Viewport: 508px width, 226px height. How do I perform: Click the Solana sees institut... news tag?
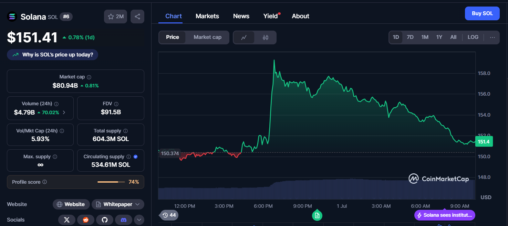click(445, 215)
